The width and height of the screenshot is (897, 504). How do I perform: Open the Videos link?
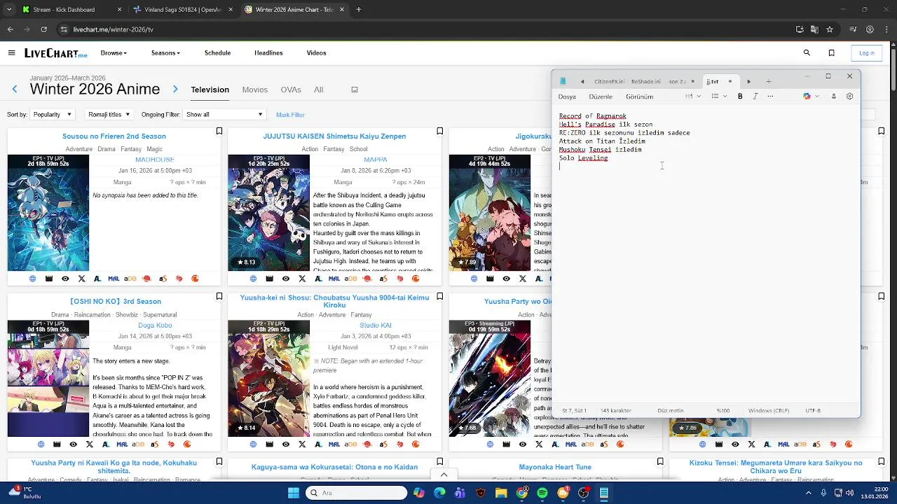[316, 53]
